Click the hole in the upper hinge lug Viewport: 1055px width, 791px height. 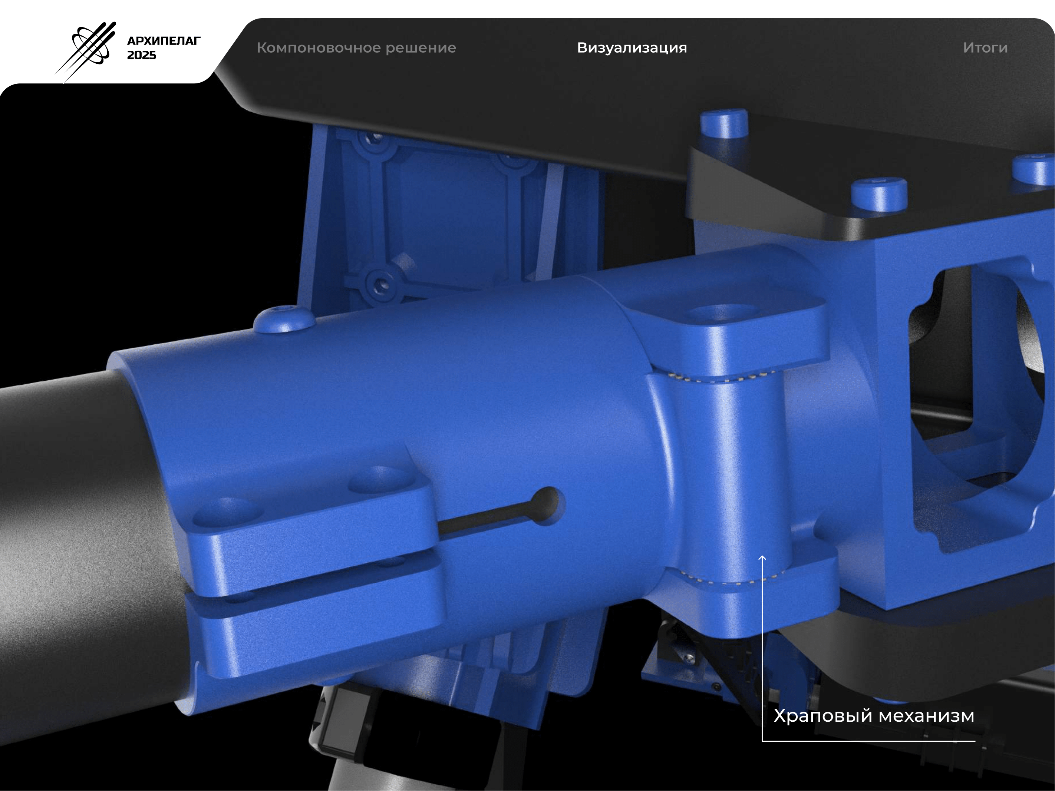723,314
